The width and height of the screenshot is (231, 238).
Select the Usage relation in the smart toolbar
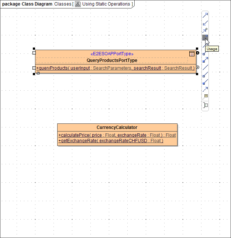(205, 38)
